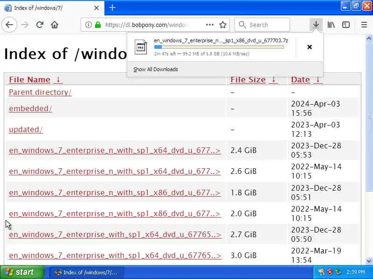Open the Firefox hamburger menu

[364, 25]
